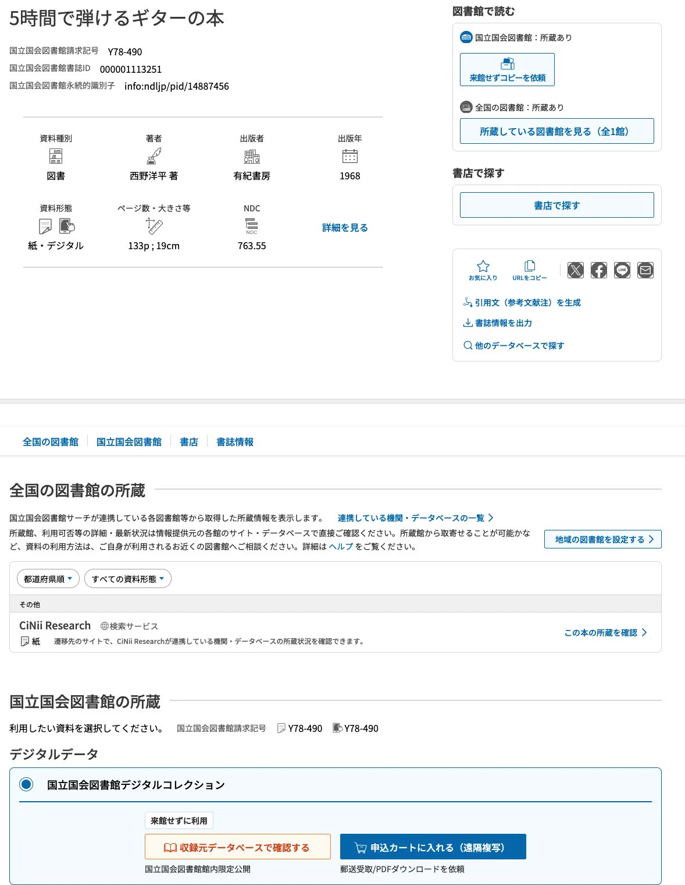Click the title 5時間で弾けるギターの本
The height and width of the screenshot is (885, 685).
click(x=117, y=18)
